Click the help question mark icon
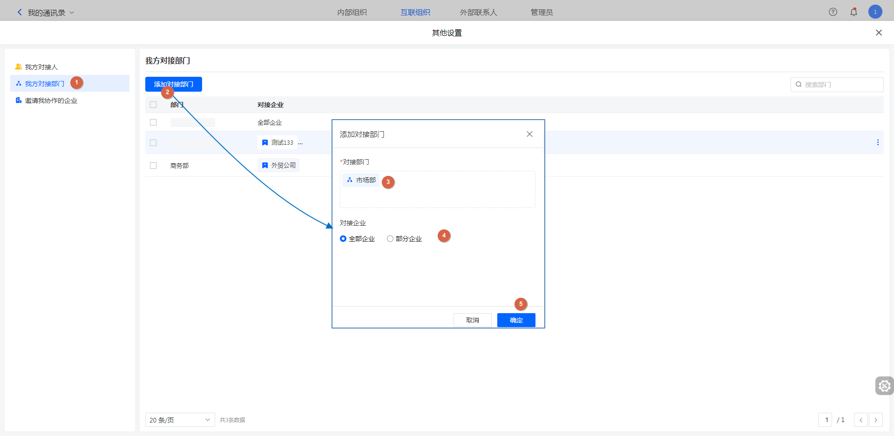The image size is (894, 436). point(833,12)
